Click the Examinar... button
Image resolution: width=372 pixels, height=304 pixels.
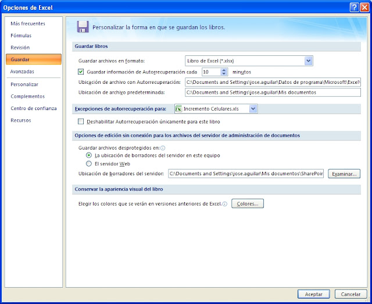click(x=344, y=174)
